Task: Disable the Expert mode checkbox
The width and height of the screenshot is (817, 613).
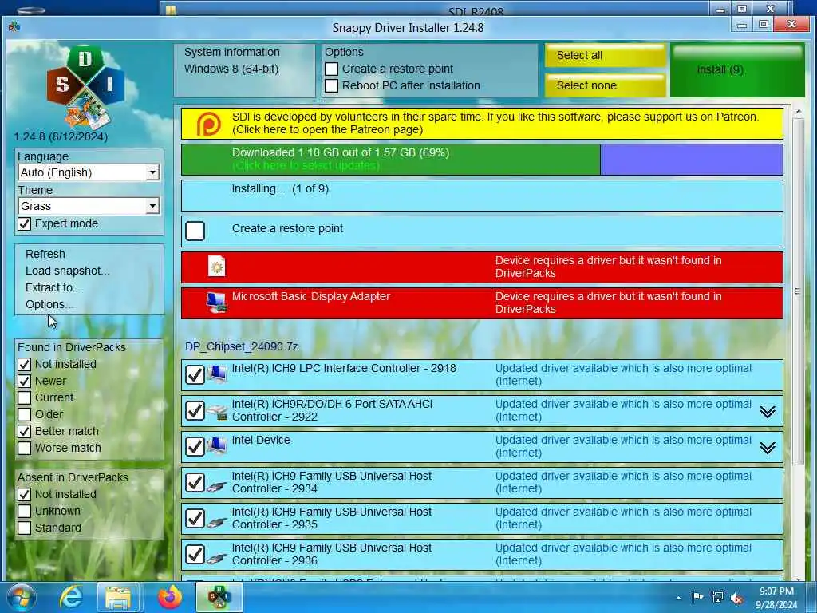Action: [25, 223]
